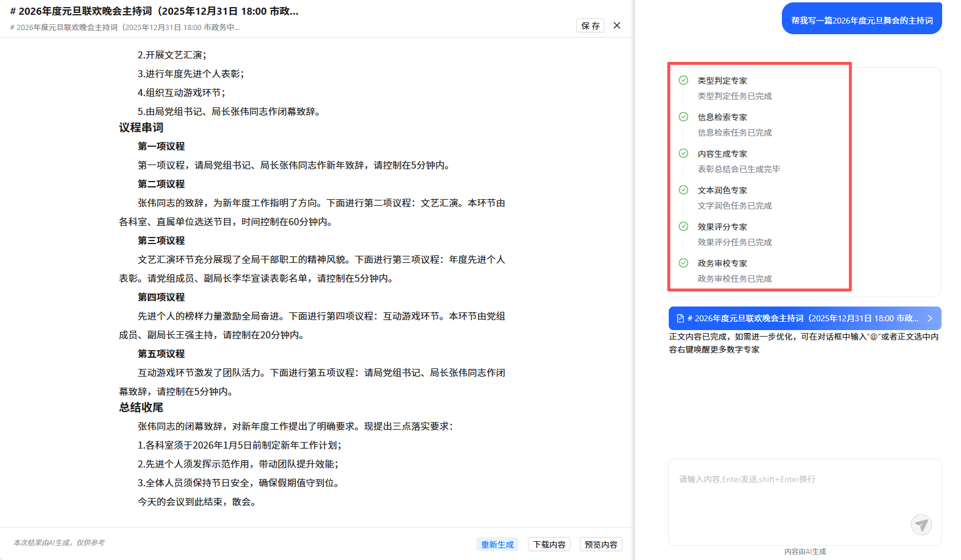Click the X icon beside the 保存 button
Image resolution: width=961 pixels, height=560 pixels.
tap(617, 25)
